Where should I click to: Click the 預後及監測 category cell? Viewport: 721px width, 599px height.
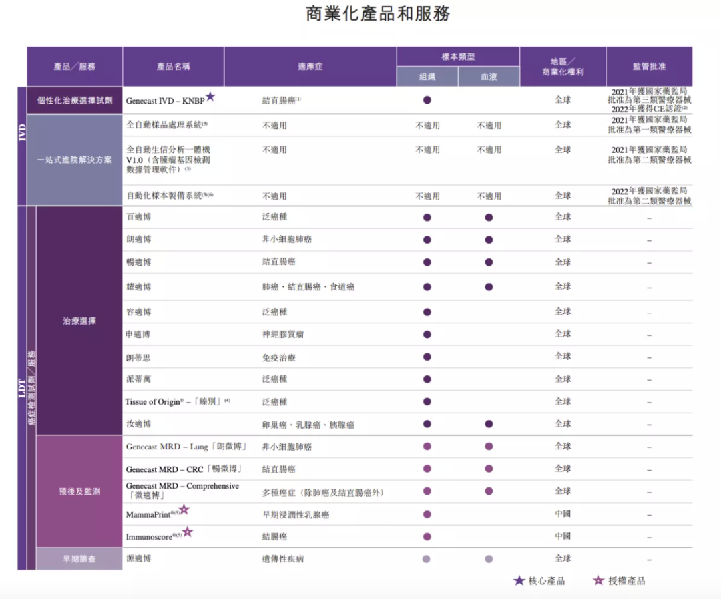[79, 491]
